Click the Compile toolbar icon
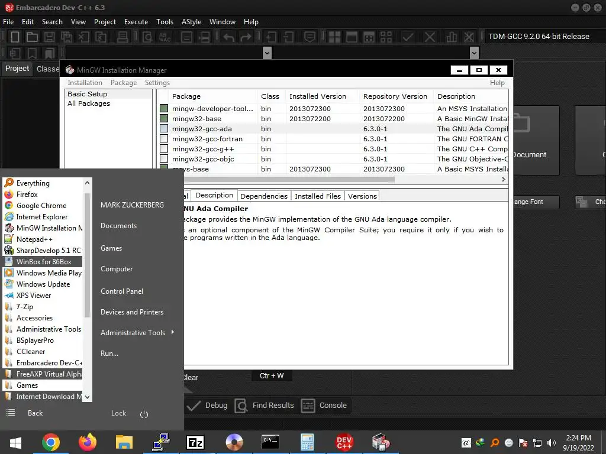Image resolution: width=606 pixels, height=454 pixels. (x=334, y=37)
